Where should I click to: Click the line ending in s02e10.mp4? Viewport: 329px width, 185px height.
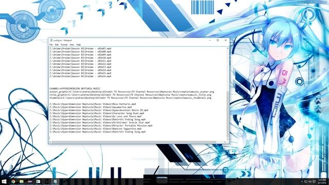coord(80,58)
